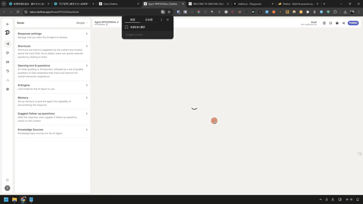Click the share icon next to Publish
This screenshot has height=204, width=363.
pyautogui.click(x=344, y=23)
